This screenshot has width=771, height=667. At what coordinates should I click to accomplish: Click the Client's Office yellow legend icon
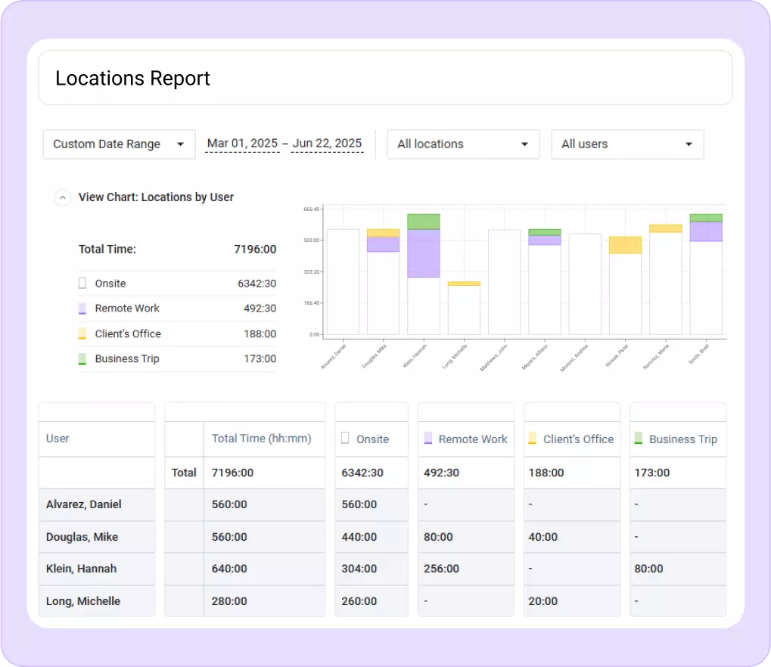(82, 333)
